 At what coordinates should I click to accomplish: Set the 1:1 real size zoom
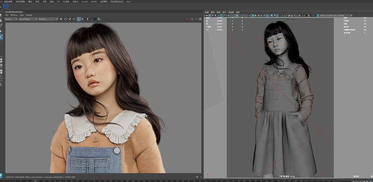(74, 19)
